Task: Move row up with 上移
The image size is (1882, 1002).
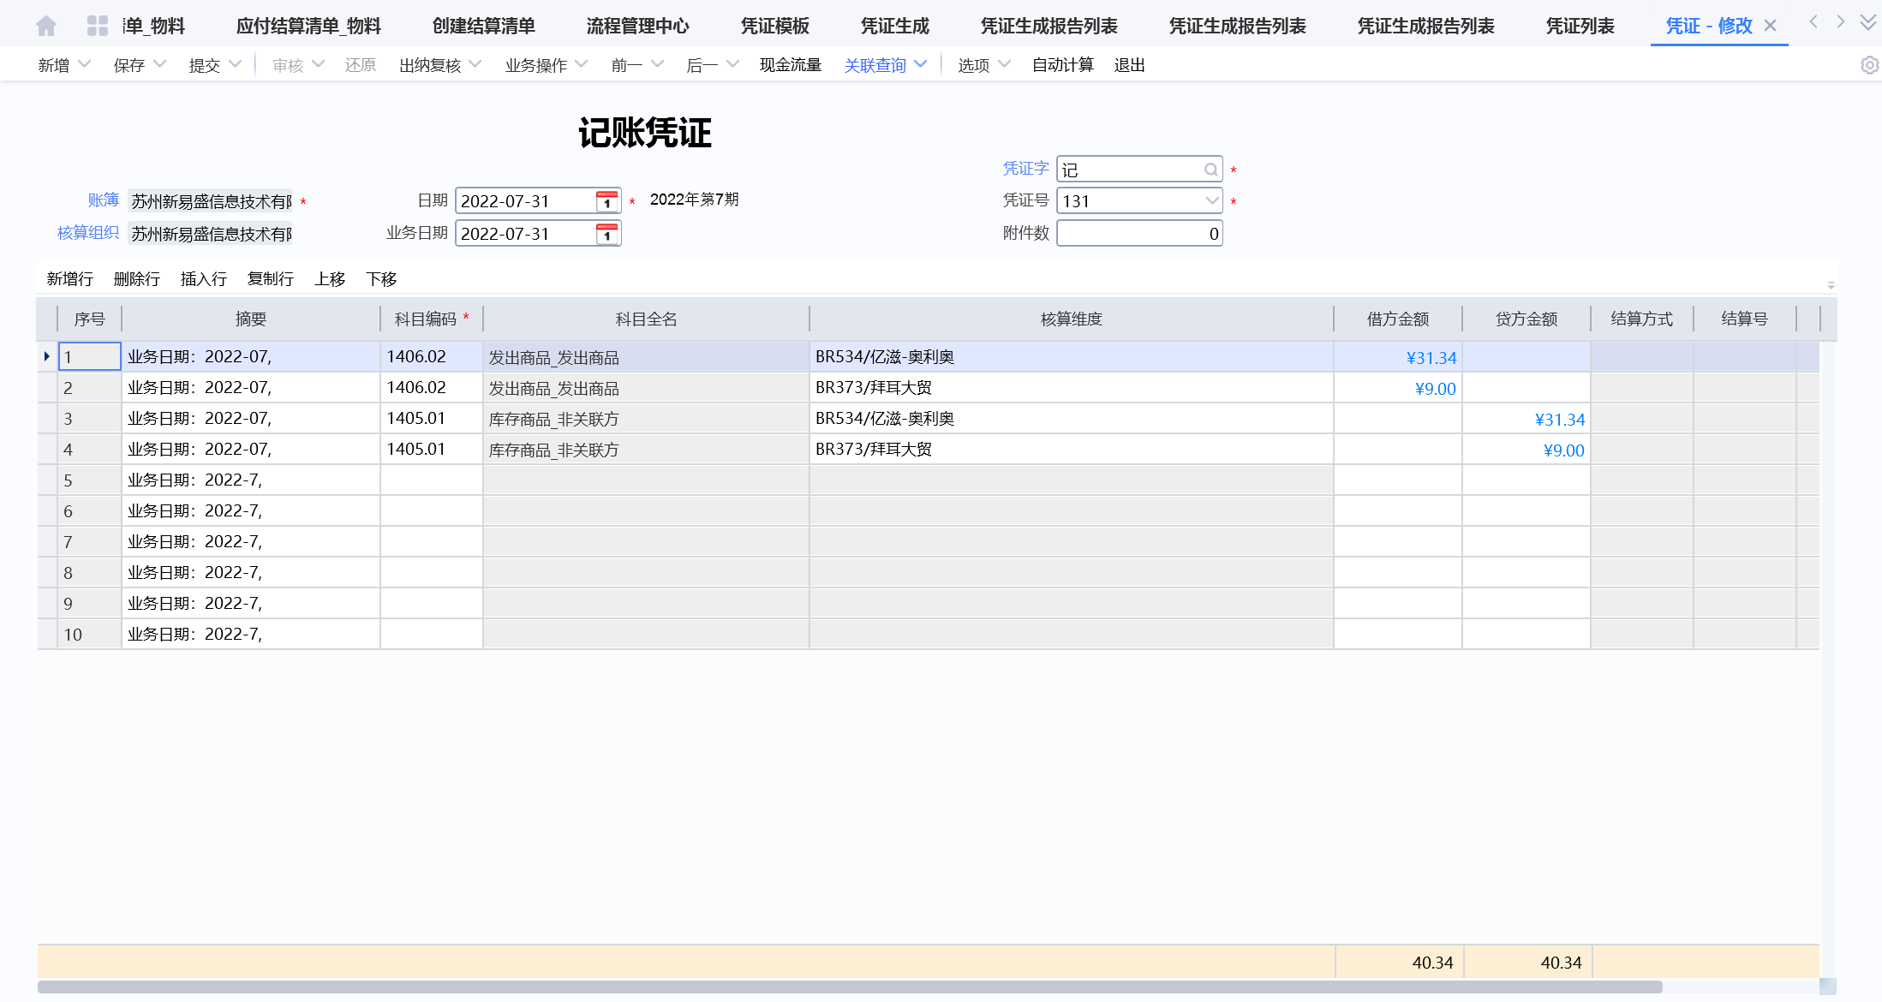Action: (329, 279)
